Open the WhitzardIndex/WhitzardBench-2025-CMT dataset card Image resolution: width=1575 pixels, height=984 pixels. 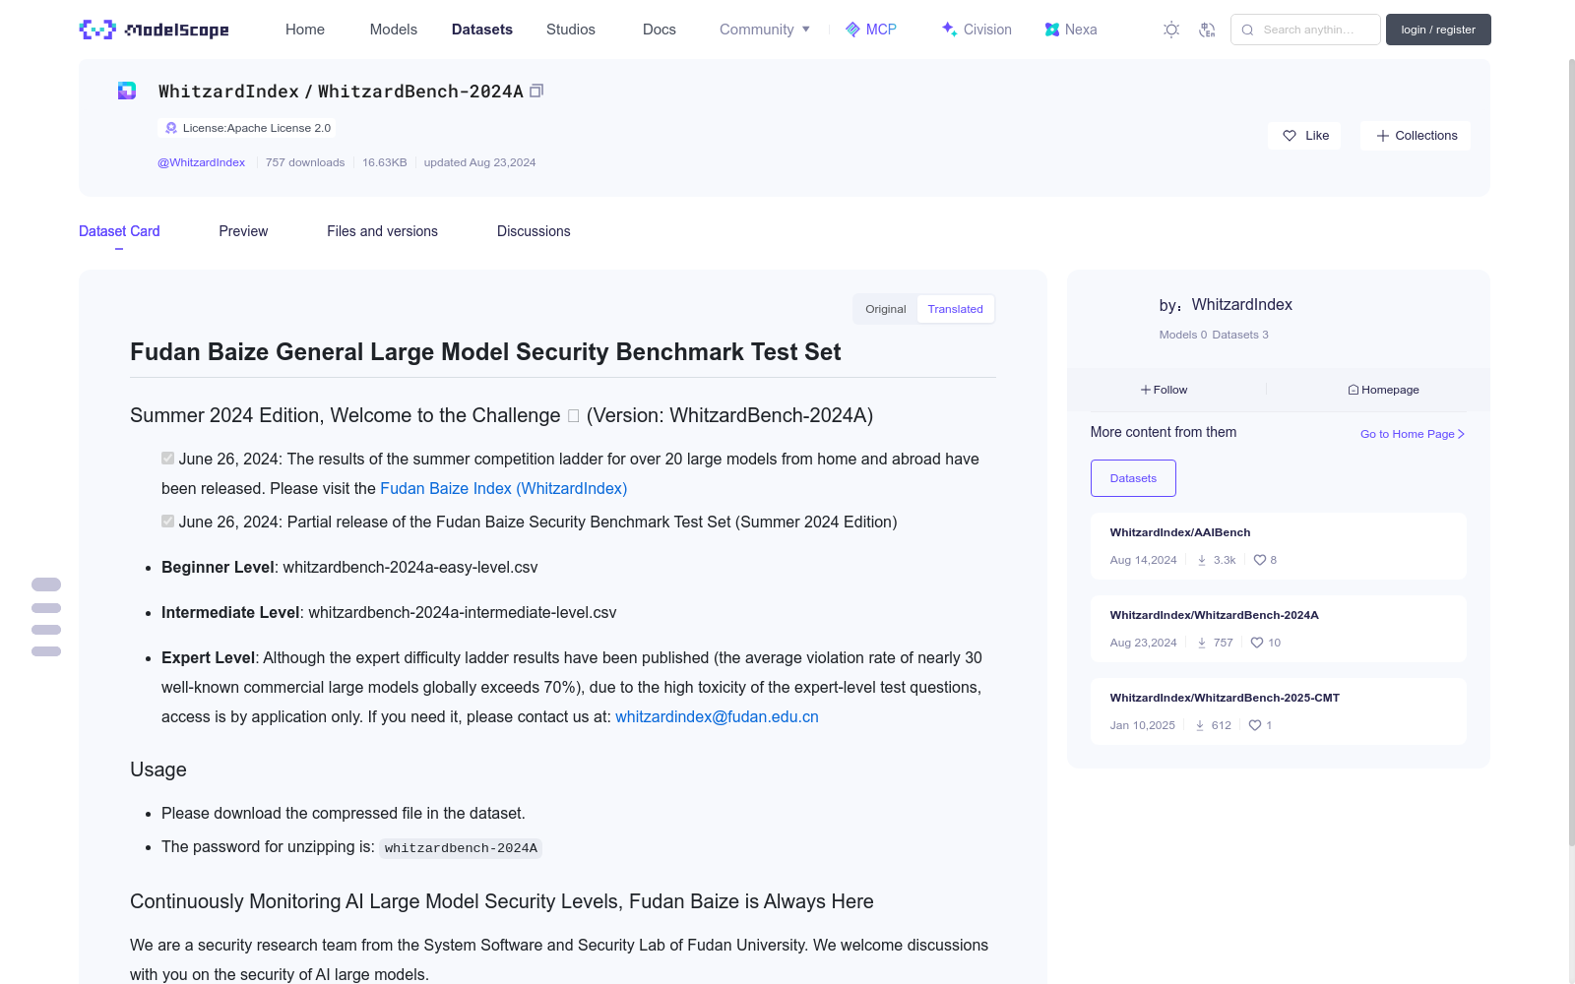pyautogui.click(x=1279, y=711)
